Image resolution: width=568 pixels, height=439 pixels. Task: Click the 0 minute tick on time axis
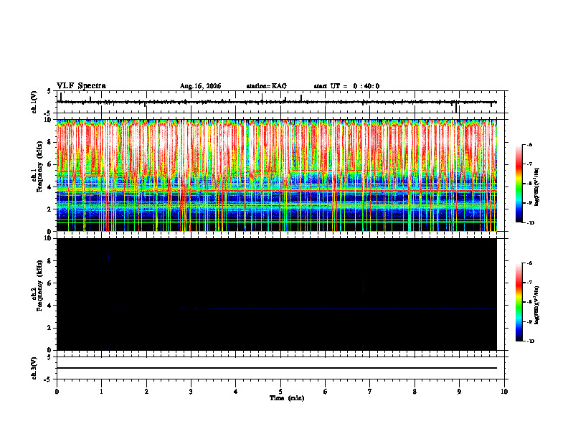coord(57,392)
